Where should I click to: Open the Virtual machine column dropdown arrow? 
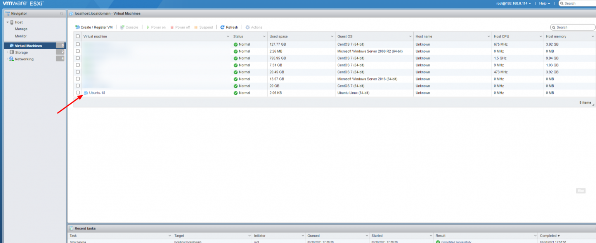(228, 36)
